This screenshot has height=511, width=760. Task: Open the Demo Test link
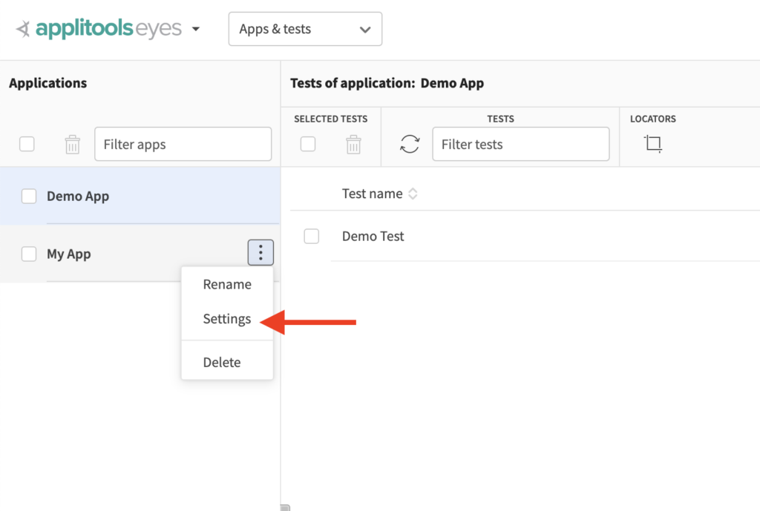(373, 236)
